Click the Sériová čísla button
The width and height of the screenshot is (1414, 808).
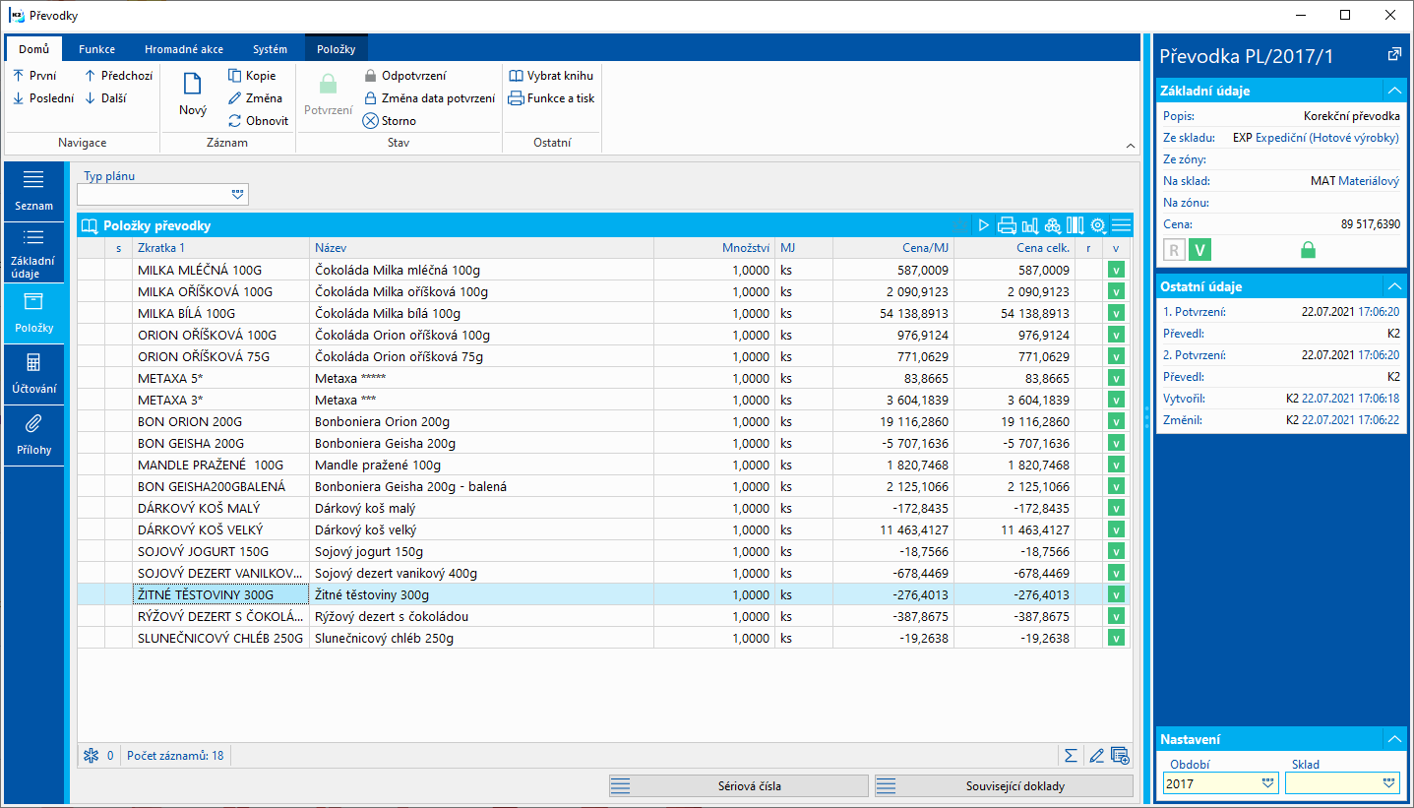tap(738, 786)
